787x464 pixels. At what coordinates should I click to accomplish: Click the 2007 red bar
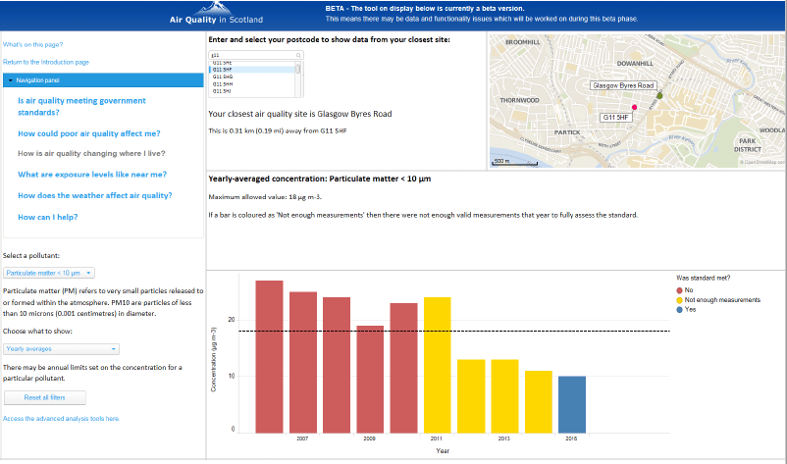click(x=303, y=362)
